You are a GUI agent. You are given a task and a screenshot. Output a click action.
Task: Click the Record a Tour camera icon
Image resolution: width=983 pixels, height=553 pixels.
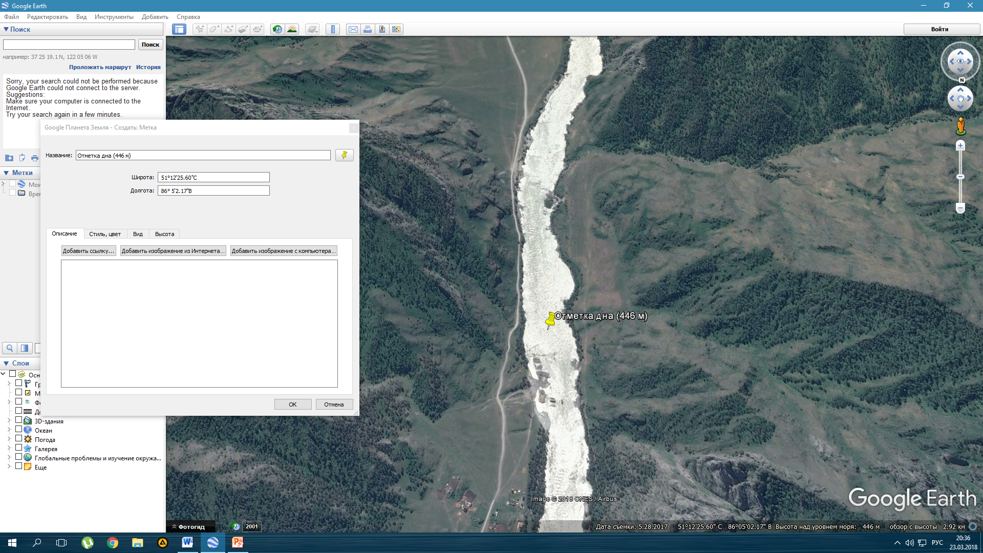[x=257, y=29]
